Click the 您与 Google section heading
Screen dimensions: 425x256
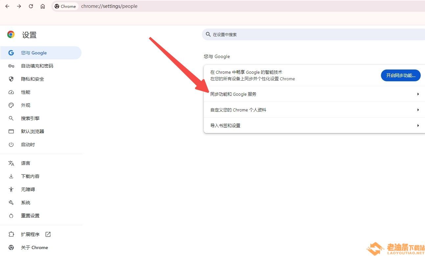(x=217, y=56)
